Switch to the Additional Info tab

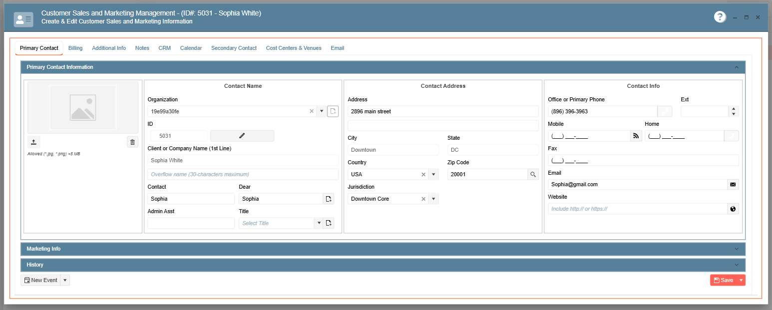point(109,48)
